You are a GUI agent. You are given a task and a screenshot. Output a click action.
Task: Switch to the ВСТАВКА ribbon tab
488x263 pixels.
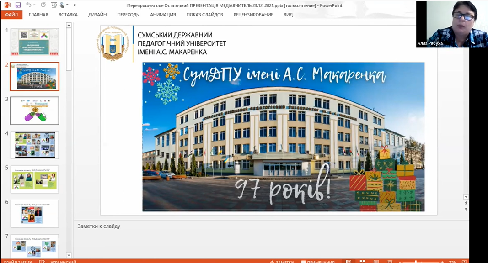(x=68, y=15)
